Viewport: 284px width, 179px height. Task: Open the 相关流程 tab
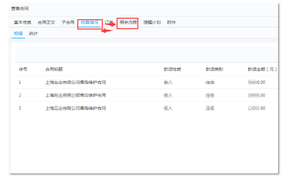point(128,22)
